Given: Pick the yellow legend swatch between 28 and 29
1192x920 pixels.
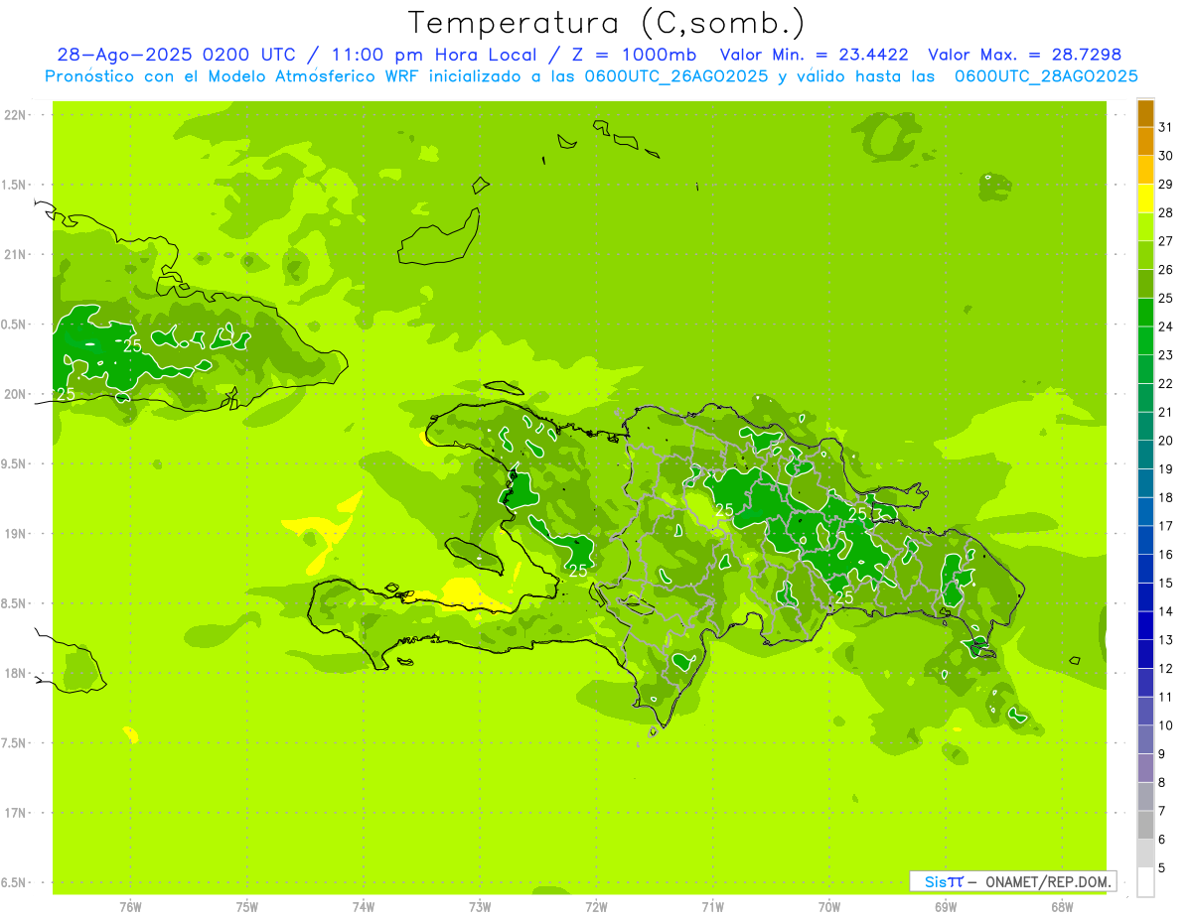Looking at the screenshot, I should (1145, 198).
